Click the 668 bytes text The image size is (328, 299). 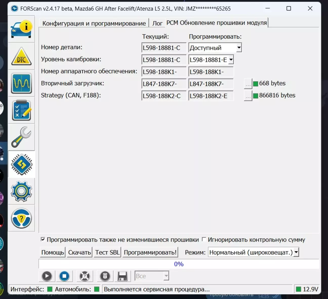point(272,83)
